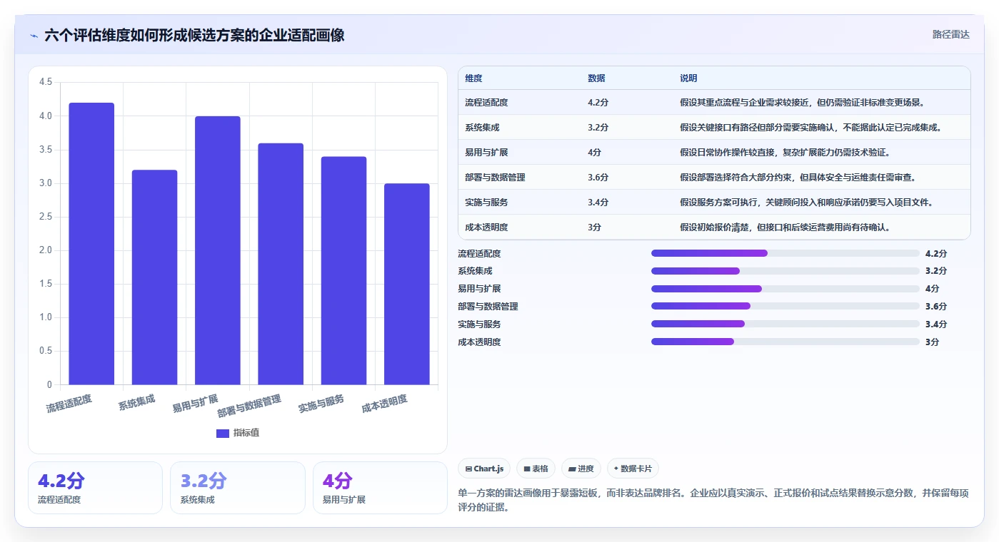Click the 3.4分 value in the table
Screen dimensions: 999x542
pyautogui.click(x=598, y=203)
